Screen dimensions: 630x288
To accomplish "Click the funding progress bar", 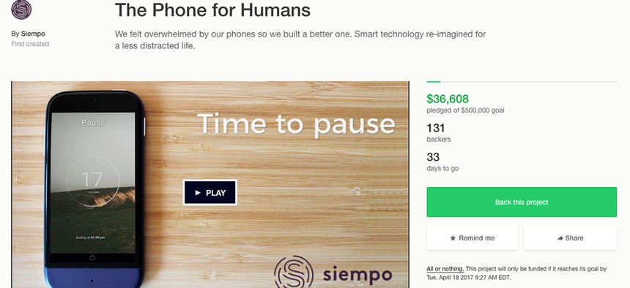I will pyautogui.click(x=522, y=82).
